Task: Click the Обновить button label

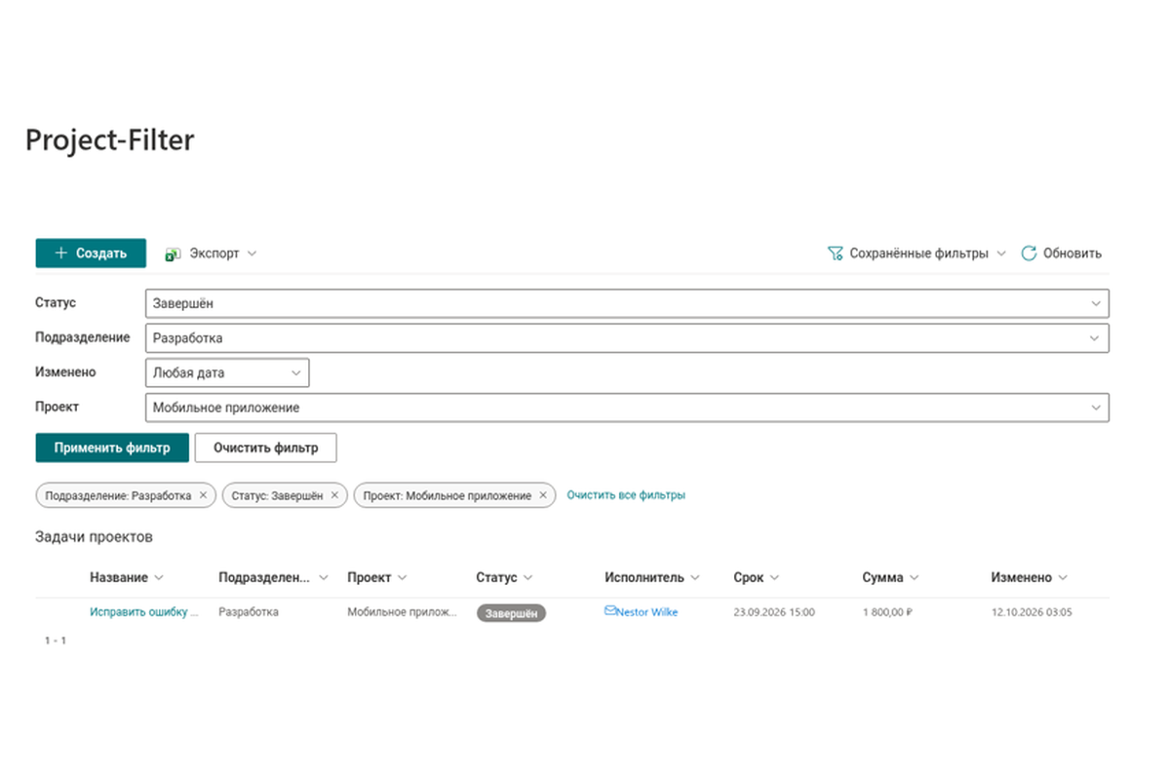Action: tap(1072, 253)
